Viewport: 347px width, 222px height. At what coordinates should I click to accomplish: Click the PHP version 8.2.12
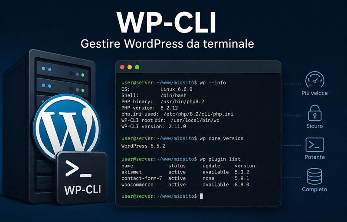point(169,108)
